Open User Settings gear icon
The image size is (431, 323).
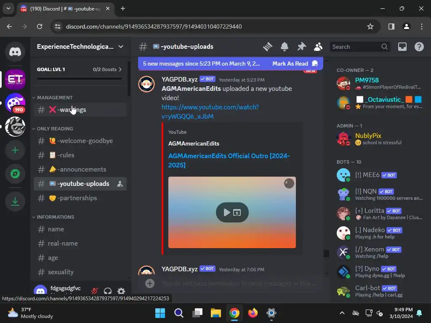point(121,291)
